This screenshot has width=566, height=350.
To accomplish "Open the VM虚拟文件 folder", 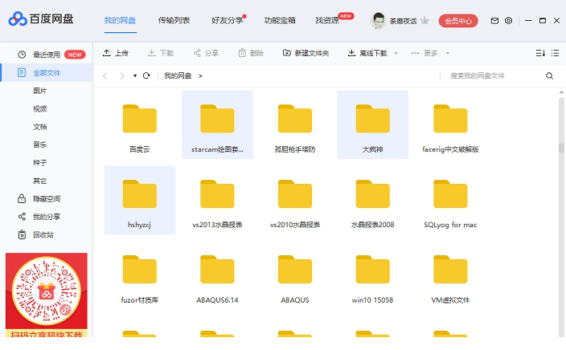I will click(450, 275).
